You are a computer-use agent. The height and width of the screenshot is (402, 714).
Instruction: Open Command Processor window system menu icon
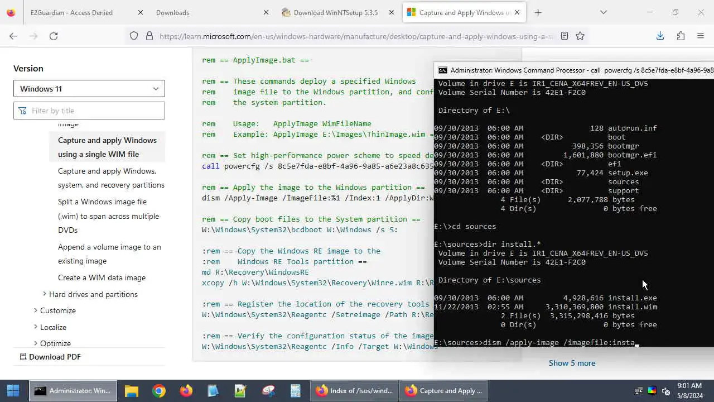[x=443, y=70]
